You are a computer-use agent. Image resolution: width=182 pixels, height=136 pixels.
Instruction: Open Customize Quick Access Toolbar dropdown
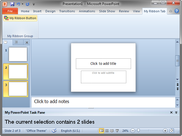pos(34,4)
